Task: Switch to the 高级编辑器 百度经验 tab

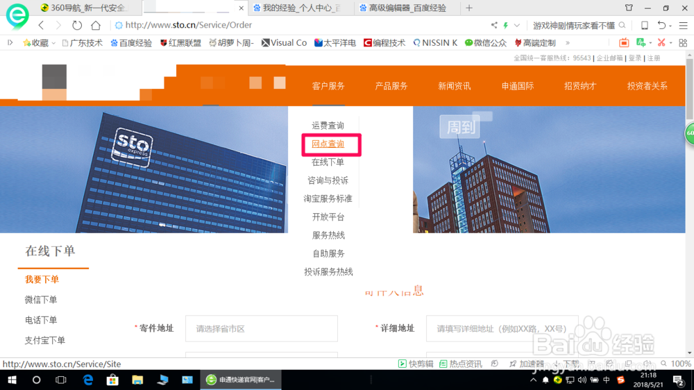Action: point(406,8)
